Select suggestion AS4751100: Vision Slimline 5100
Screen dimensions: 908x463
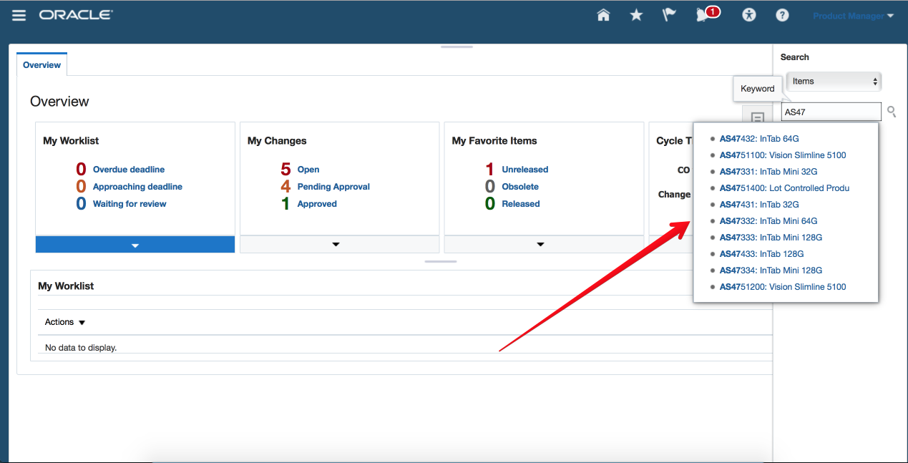(783, 155)
